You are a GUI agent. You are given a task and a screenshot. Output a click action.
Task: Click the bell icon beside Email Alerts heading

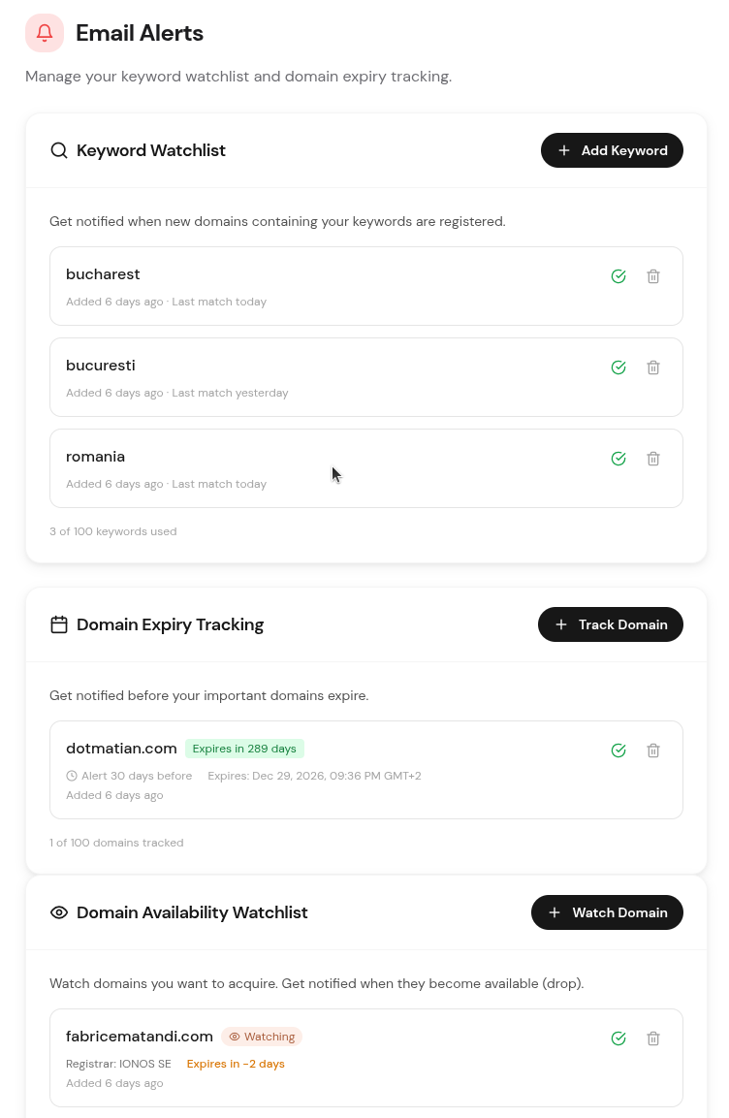coord(43,32)
